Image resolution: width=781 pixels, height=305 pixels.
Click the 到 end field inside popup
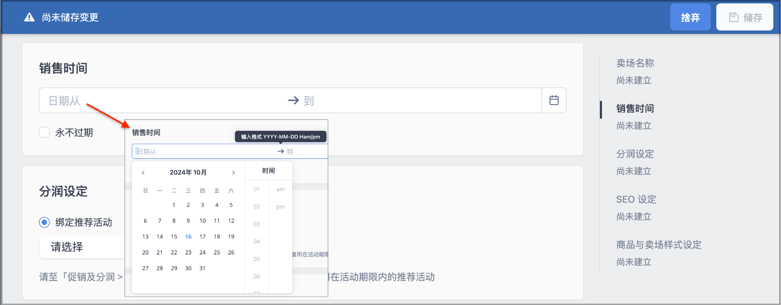coord(307,151)
